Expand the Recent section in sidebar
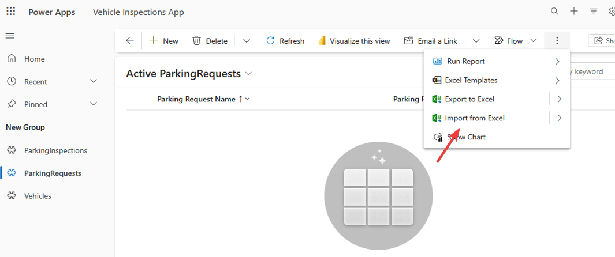The image size is (615, 257). (x=94, y=81)
